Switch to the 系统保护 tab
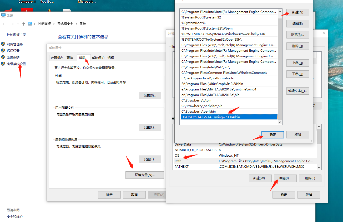Screen dimensions: 343x222 pos(98,58)
